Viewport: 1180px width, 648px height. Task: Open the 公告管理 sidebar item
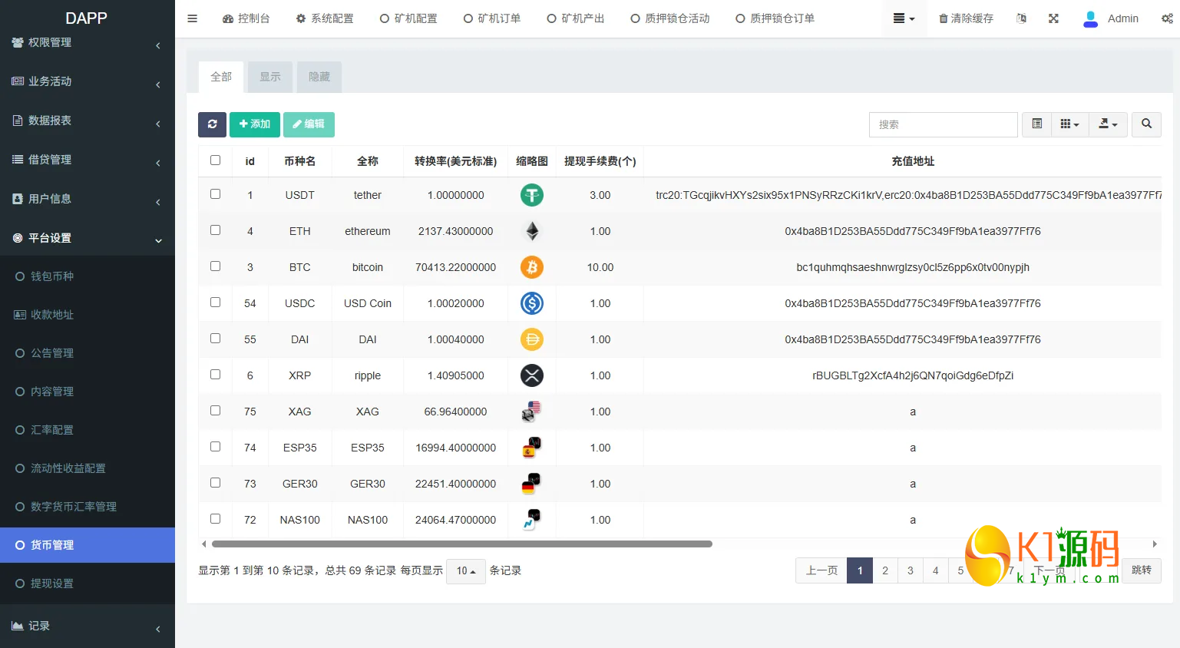(x=88, y=353)
